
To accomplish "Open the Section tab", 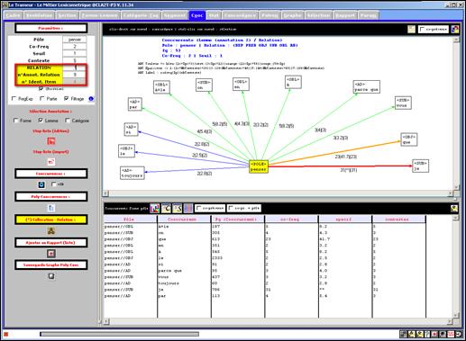I will point(67,15).
